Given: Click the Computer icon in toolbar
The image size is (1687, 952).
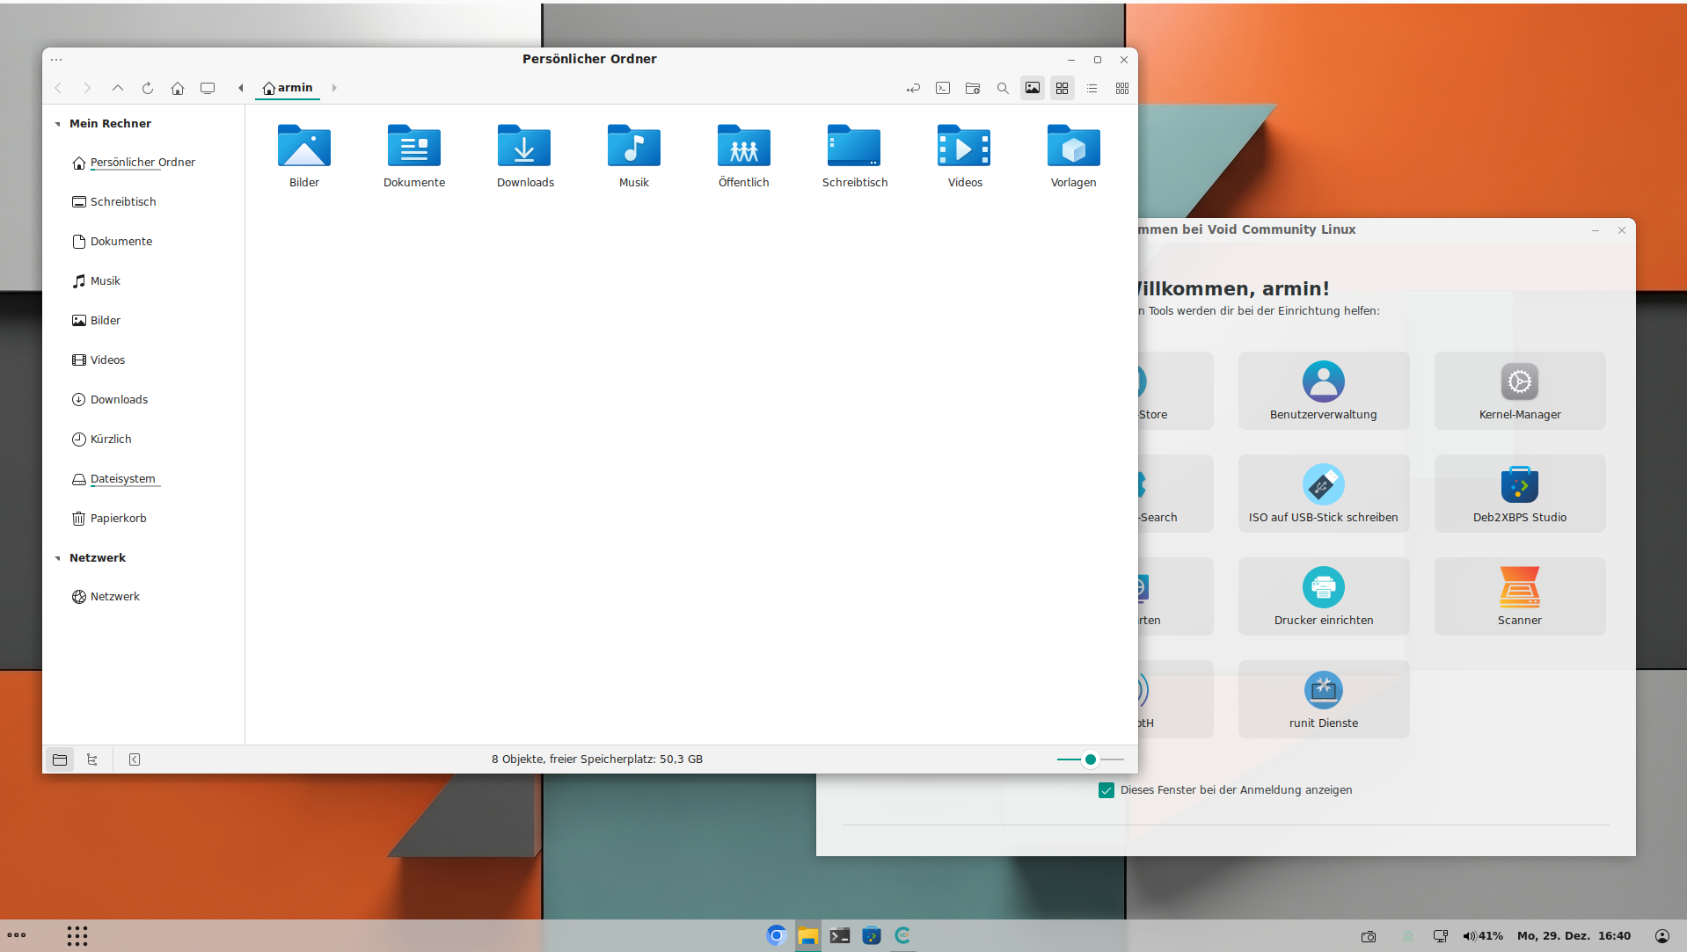Looking at the screenshot, I should point(208,88).
